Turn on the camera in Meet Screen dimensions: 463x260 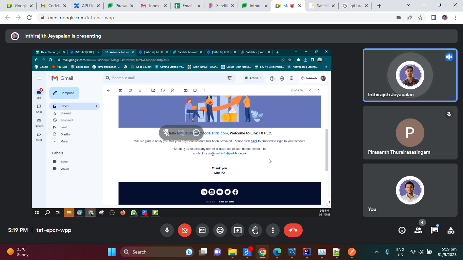[185, 230]
